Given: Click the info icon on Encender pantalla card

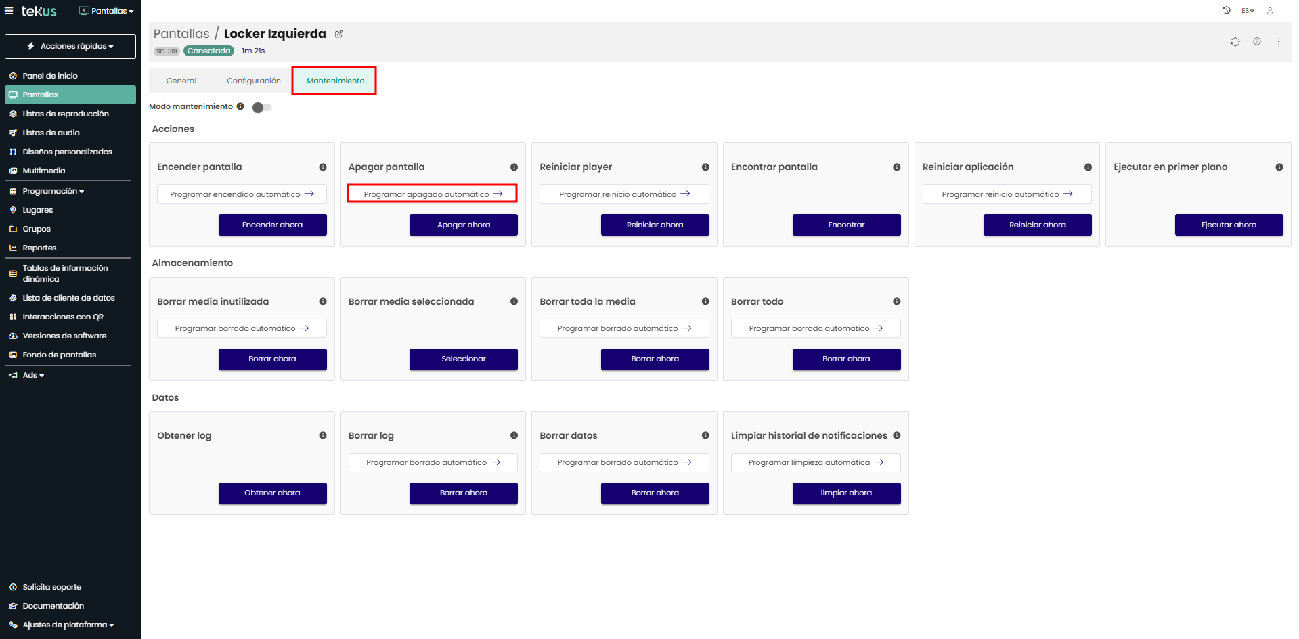Looking at the screenshot, I should pyautogui.click(x=323, y=167).
